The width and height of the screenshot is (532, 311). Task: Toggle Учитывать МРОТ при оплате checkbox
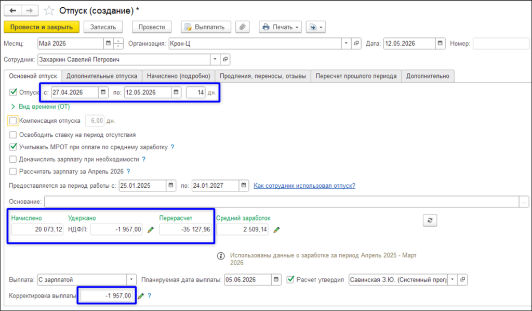click(x=13, y=147)
